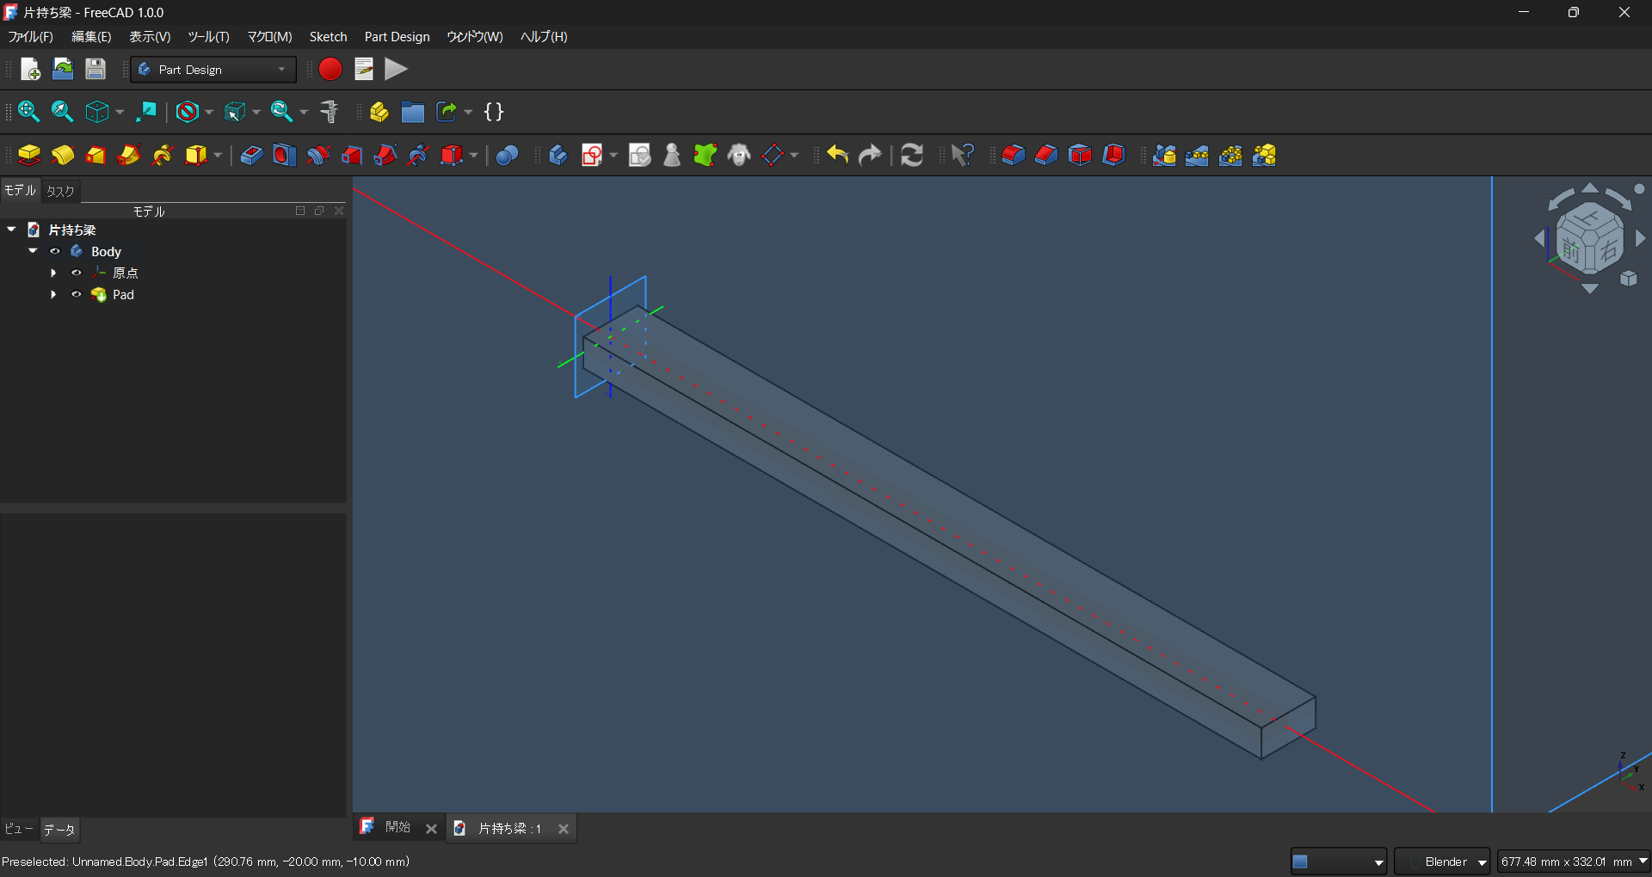This screenshot has width=1652, height=877.
Task: Click the navigation cube in viewport
Action: pyautogui.click(x=1589, y=239)
